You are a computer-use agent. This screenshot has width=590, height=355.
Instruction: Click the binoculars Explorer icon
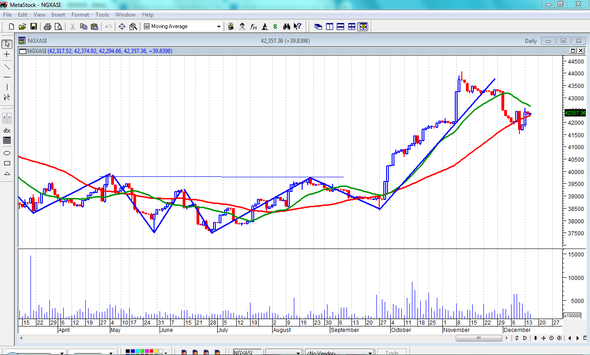coord(286,27)
